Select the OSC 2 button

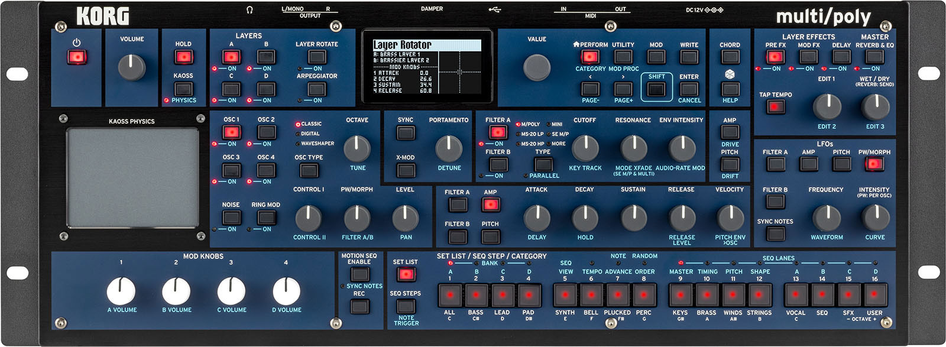[x=266, y=132]
